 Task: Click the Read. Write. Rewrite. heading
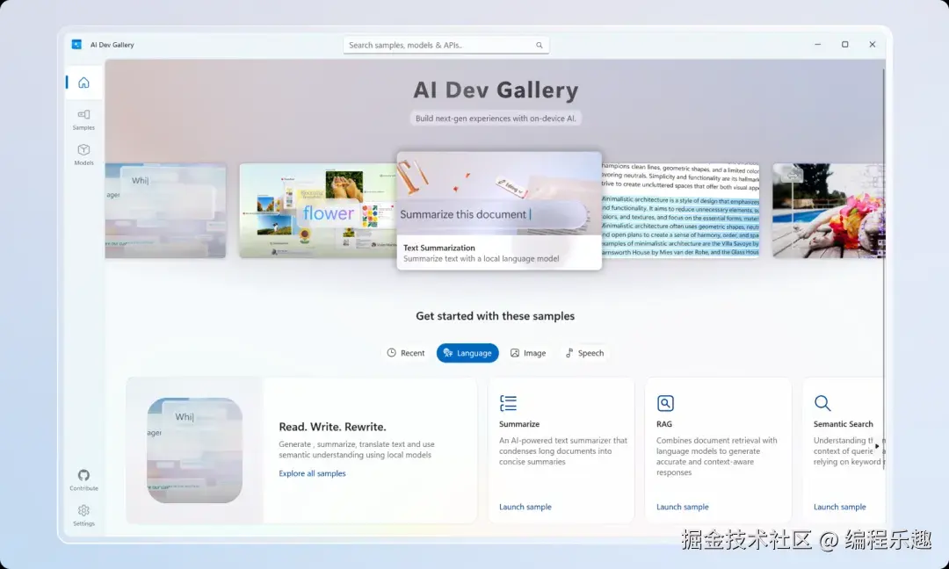point(332,427)
